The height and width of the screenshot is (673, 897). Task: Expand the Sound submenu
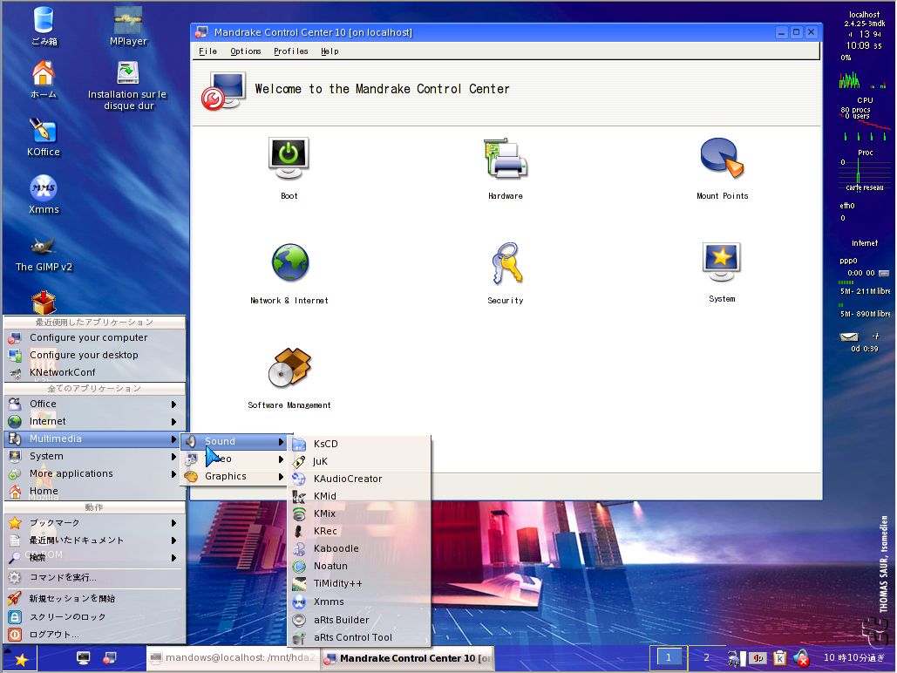click(234, 441)
